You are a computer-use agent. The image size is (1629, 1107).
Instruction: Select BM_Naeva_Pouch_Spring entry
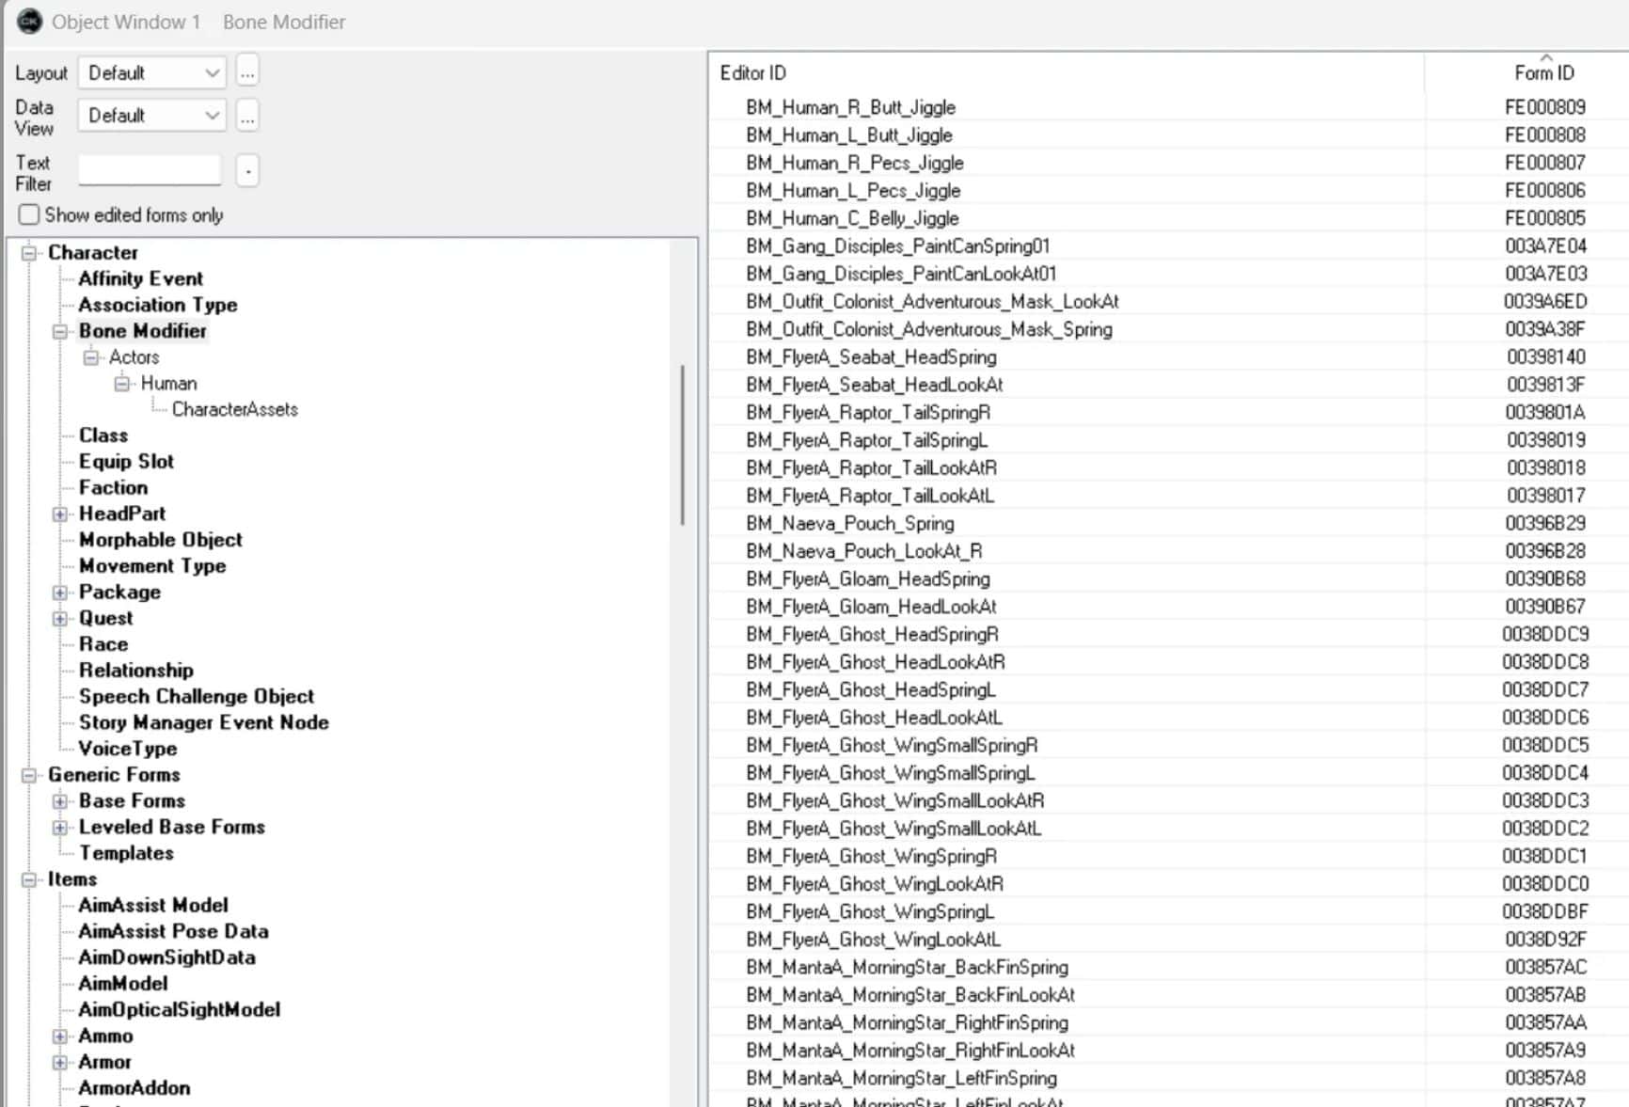click(x=849, y=523)
